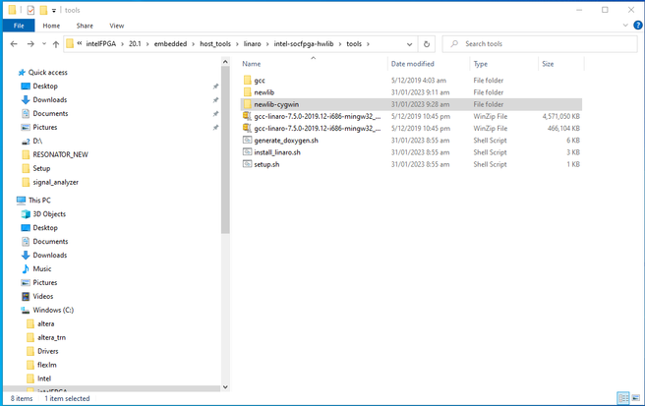Navigate to 20.1 in address path
Viewport: 645px width, 406px height.
coord(135,44)
